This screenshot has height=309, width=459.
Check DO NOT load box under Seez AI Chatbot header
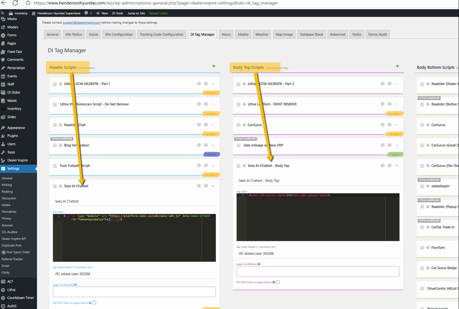tap(94, 303)
